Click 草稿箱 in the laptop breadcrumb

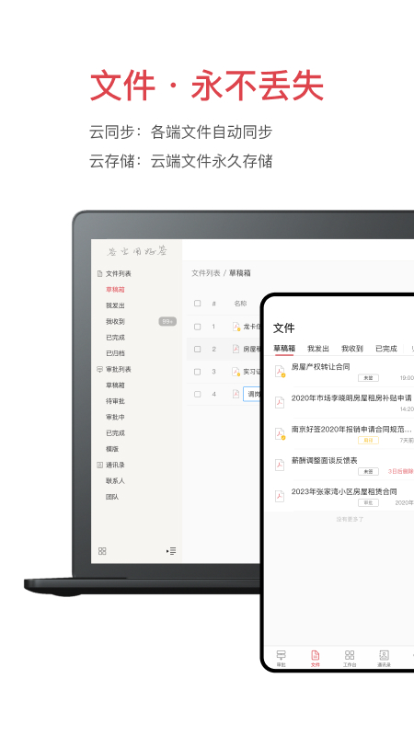click(x=240, y=273)
